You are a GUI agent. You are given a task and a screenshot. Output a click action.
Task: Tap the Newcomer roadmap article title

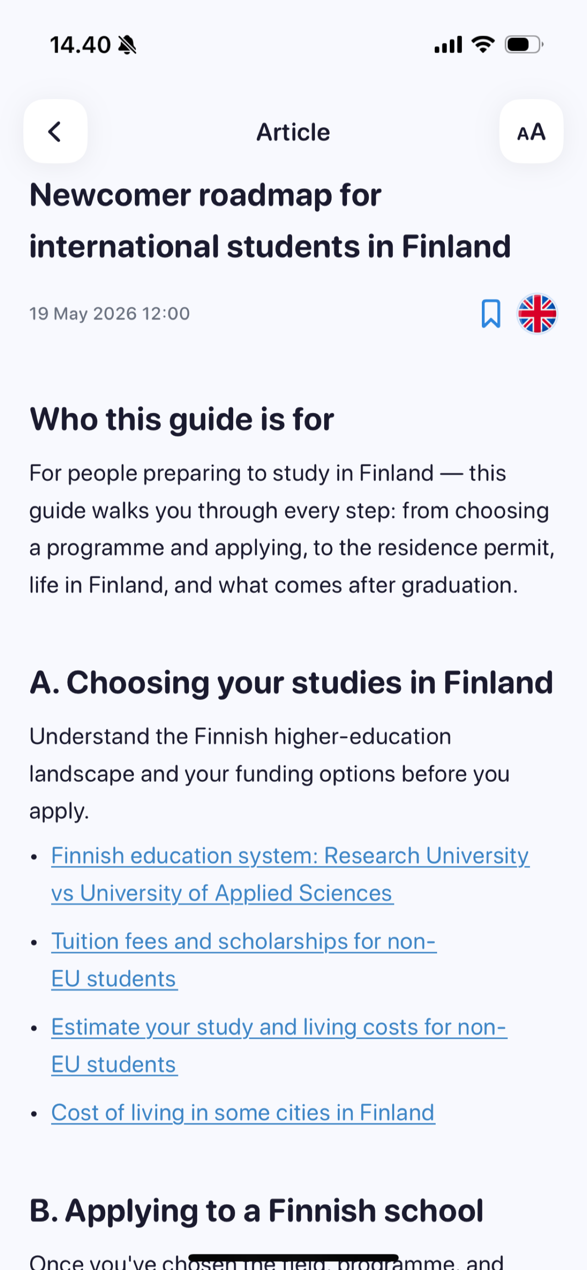(270, 220)
